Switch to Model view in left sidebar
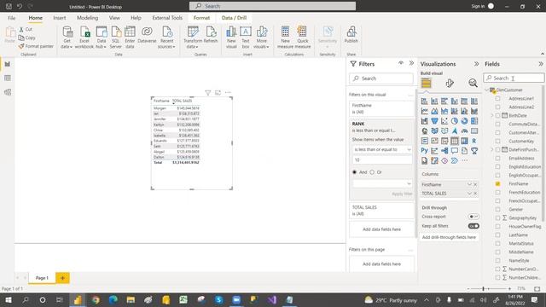Viewport: 546px width, 307px height. pos(8,92)
